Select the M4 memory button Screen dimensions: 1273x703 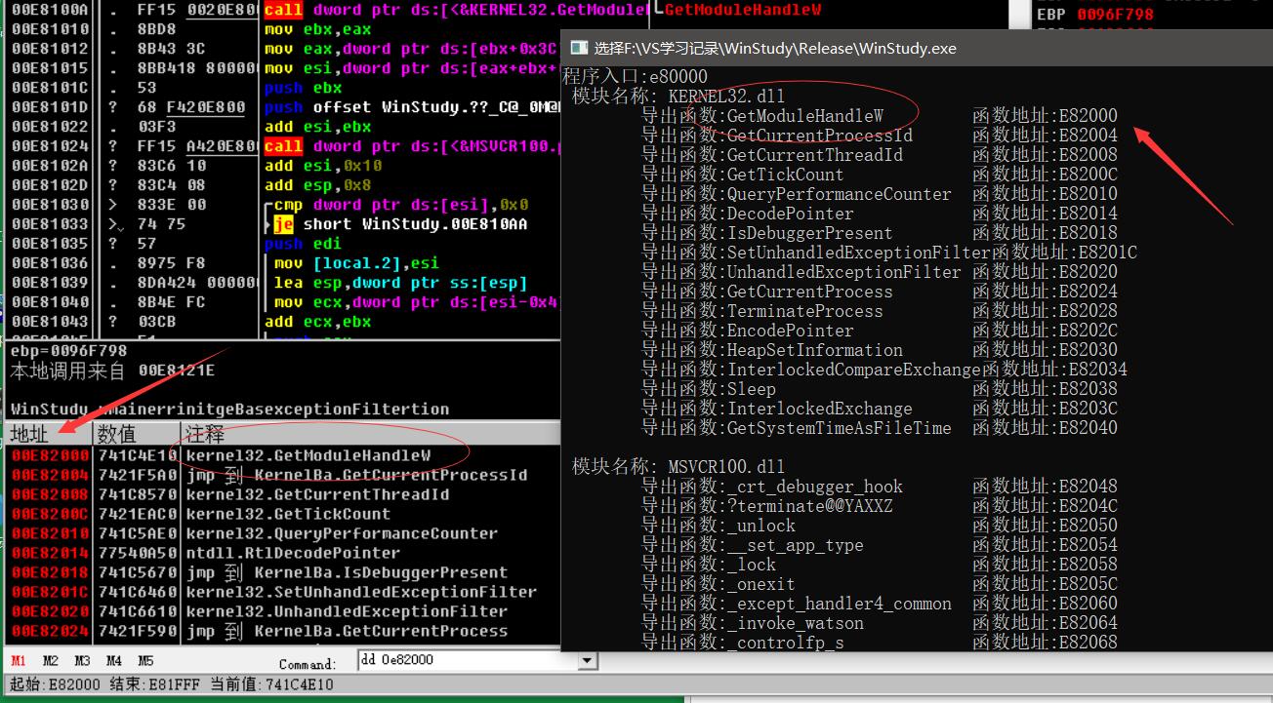click(114, 661)
